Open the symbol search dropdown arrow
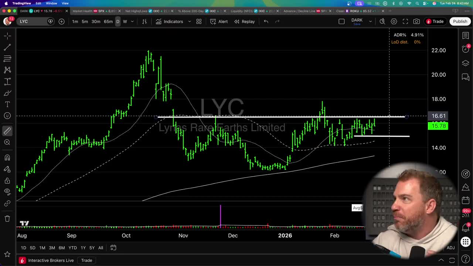 coord(50,21)
